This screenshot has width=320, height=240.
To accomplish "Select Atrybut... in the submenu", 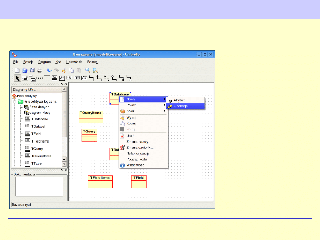I will [180, 100].
